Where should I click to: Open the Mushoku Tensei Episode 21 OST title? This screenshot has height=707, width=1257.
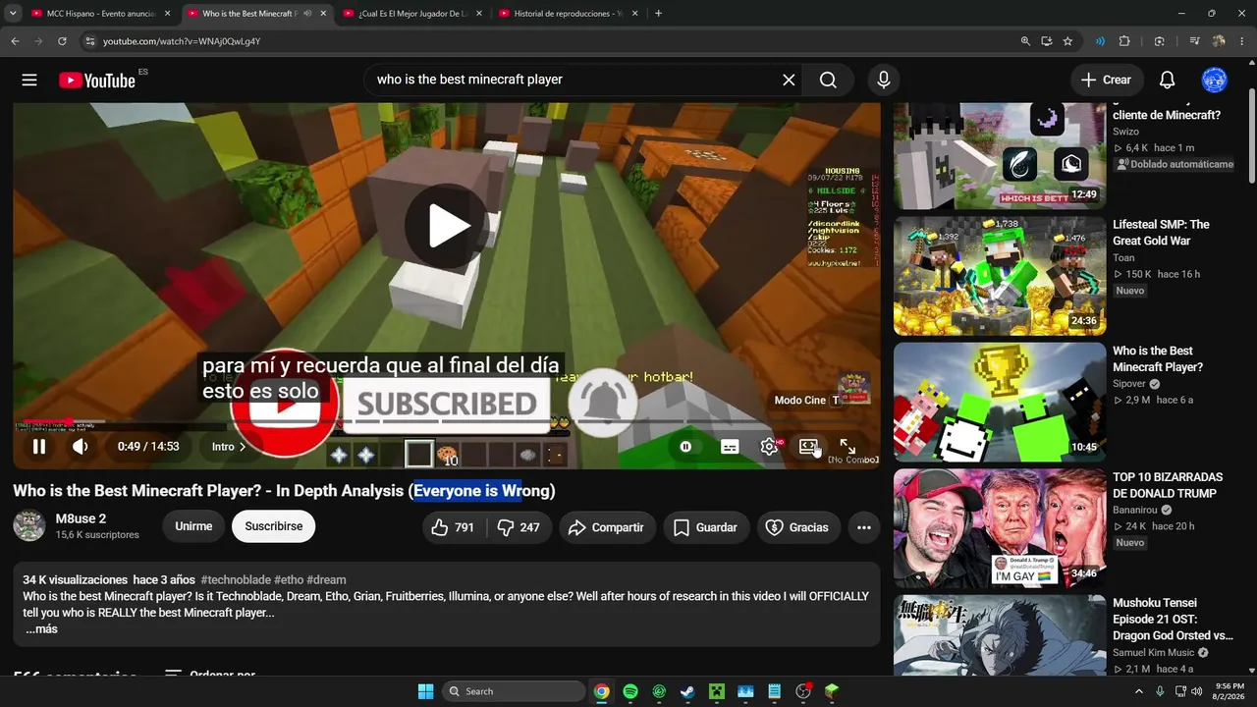click(1173, 620)
